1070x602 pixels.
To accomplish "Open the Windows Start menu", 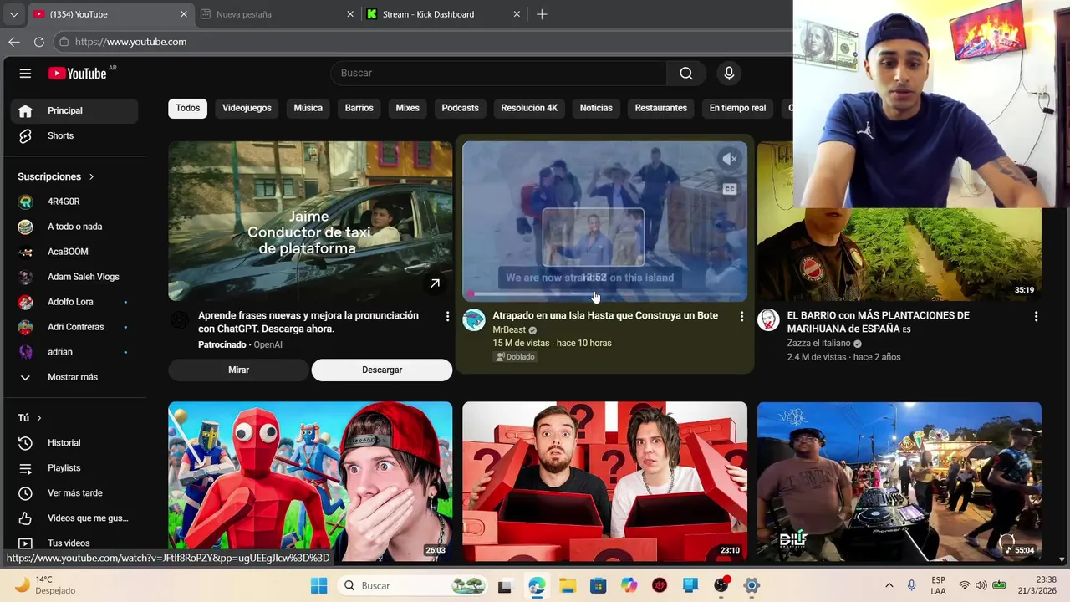I will (318, 586).
